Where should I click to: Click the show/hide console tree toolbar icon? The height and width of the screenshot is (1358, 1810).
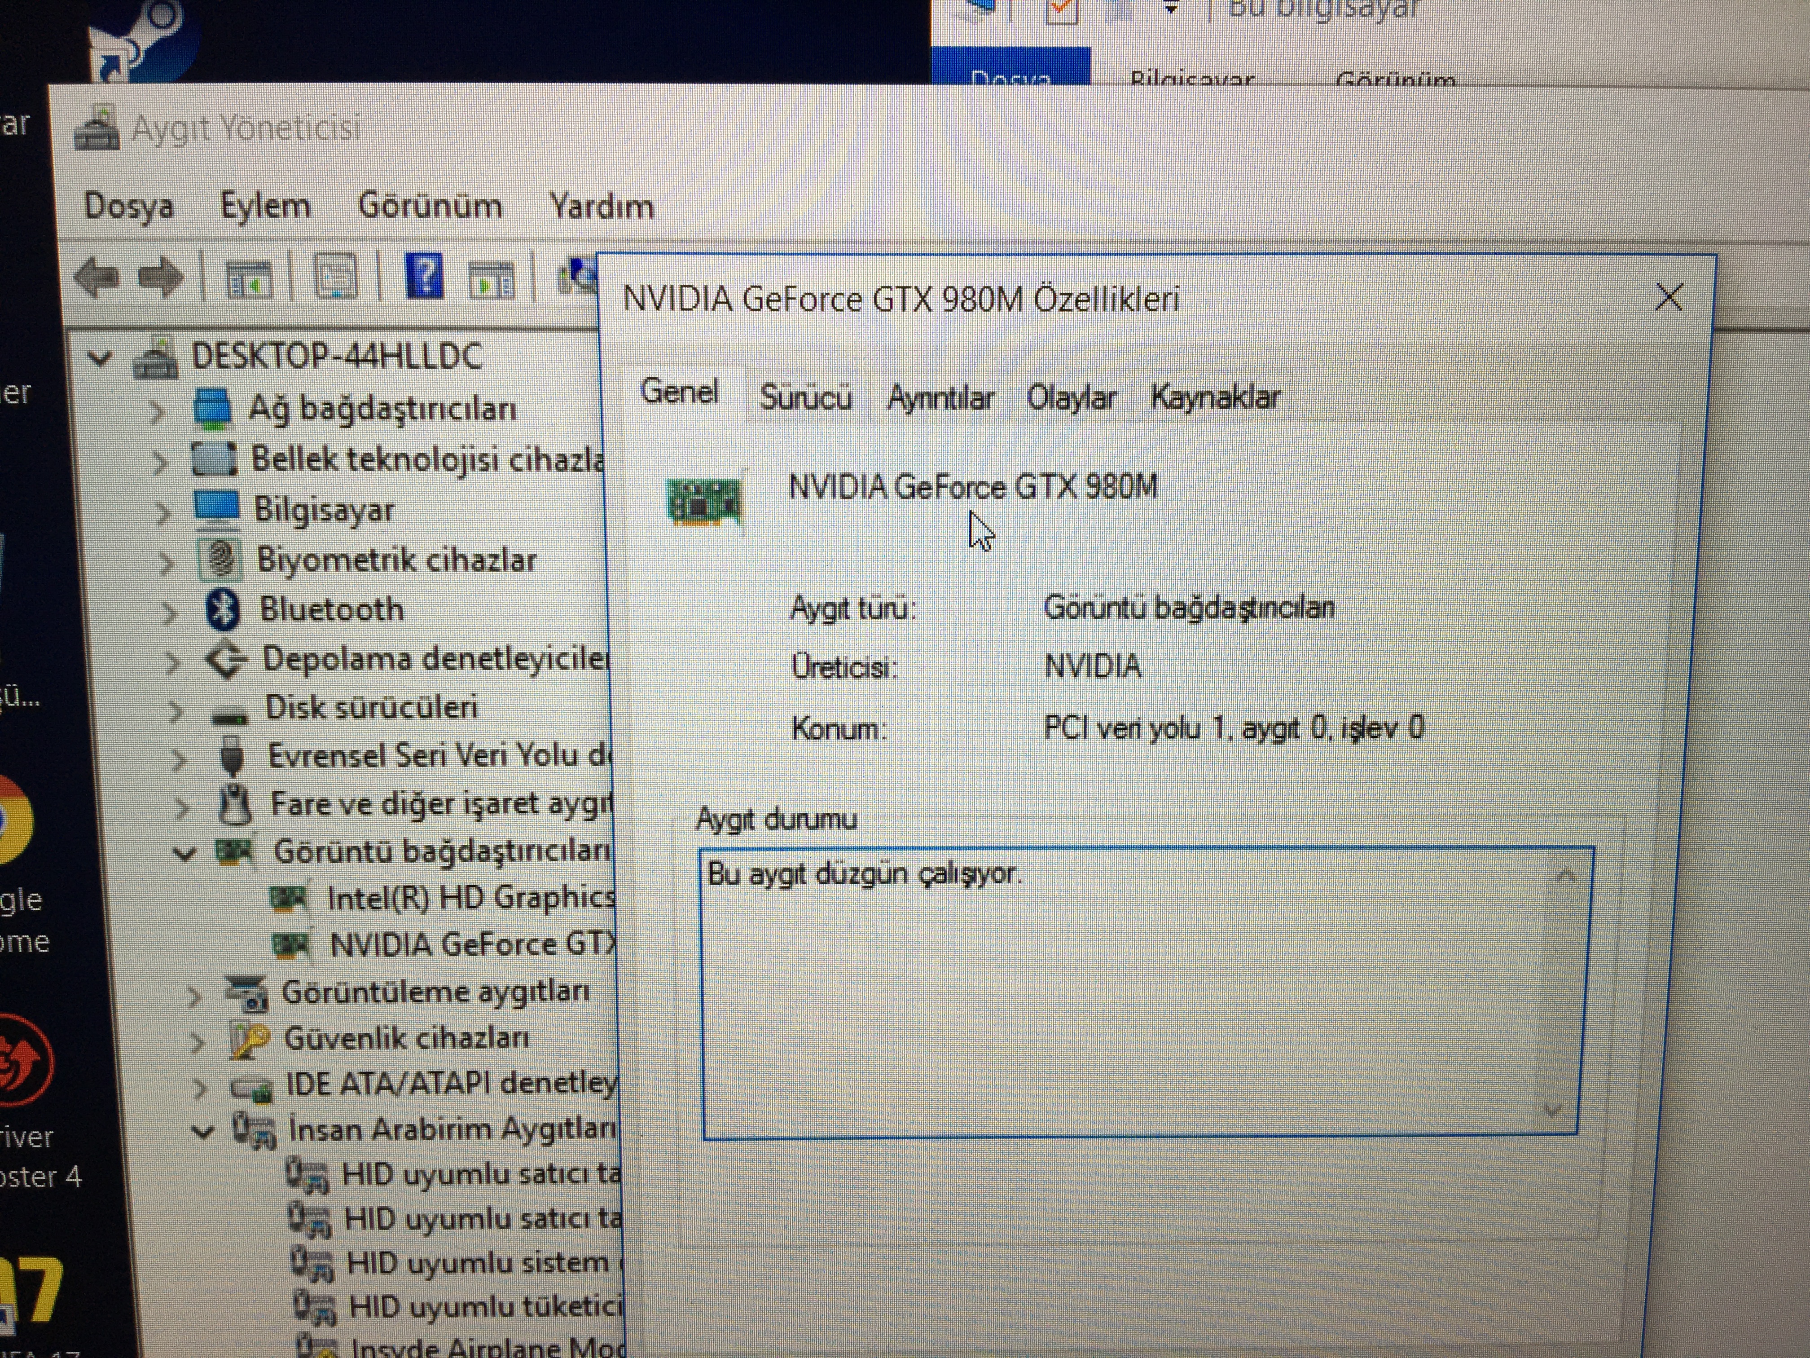click(249, 278)
